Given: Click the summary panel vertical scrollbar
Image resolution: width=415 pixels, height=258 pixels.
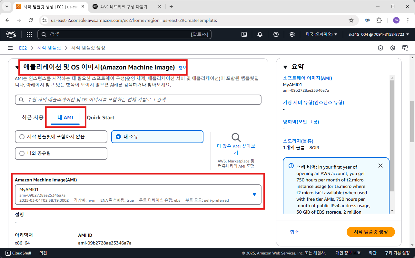Looking at the screenshot, I should pyautogui.click(x=392, y=136).
